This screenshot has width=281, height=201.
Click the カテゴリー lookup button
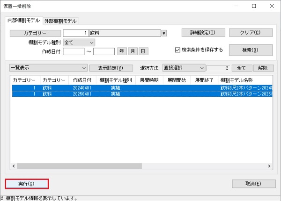pyautogui.click(x=35, y=33)
